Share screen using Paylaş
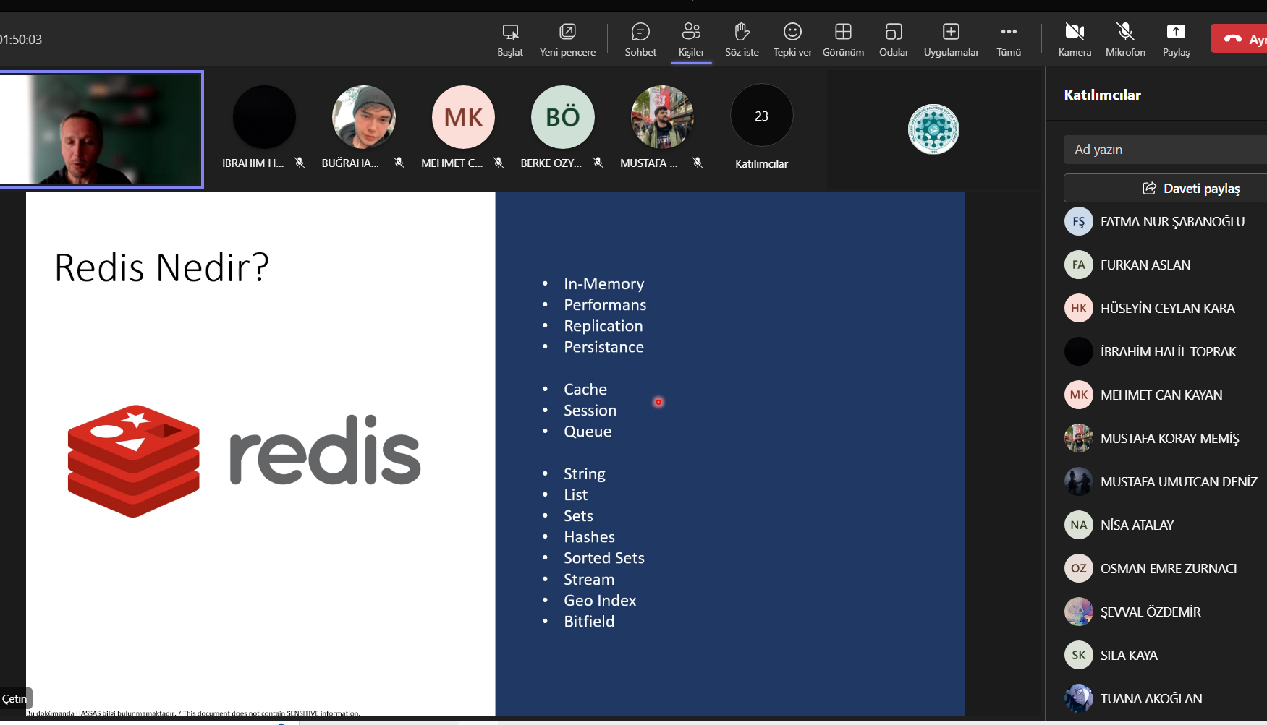This screenshot has width=1267, height=725. (x=1176, y=40)
